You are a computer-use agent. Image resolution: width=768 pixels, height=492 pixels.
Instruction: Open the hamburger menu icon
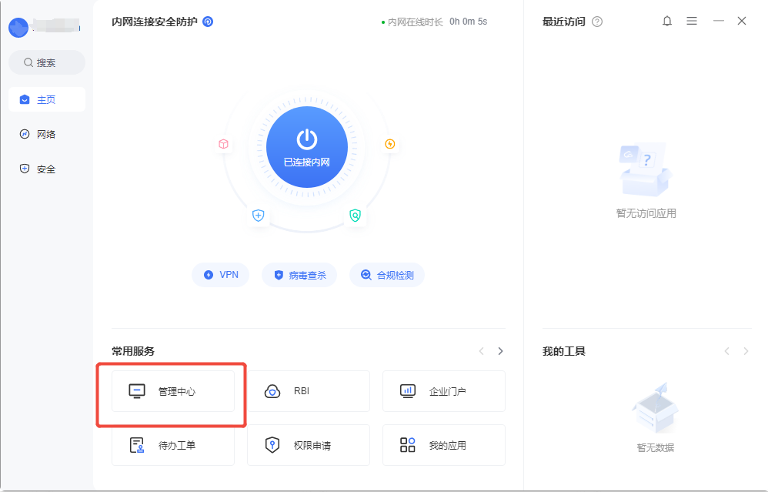pyautogui.click(x=692, y=21)
